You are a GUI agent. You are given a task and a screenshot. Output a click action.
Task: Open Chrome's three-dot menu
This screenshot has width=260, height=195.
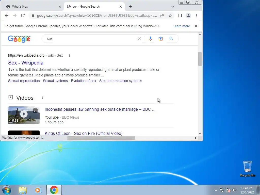point(197,15)
